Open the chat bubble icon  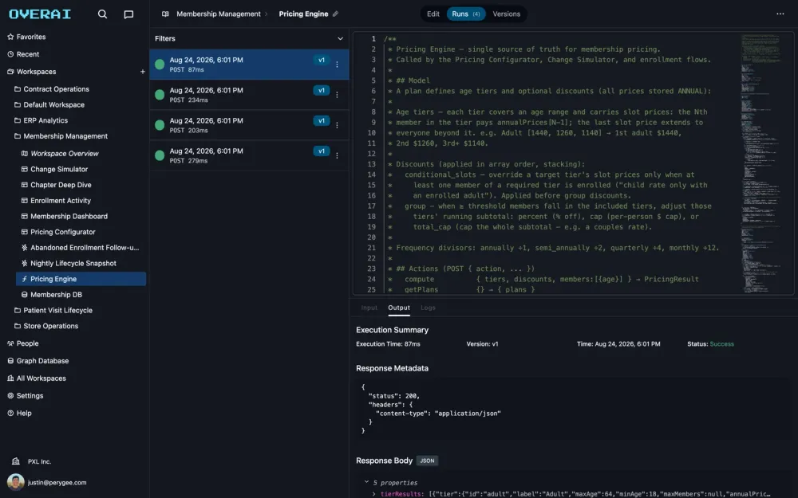pyautogui.click(x=128, y=14)
